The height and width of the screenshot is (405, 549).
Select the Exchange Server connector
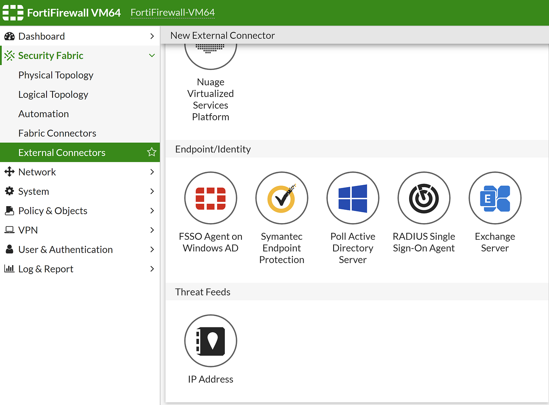[495, 198]
